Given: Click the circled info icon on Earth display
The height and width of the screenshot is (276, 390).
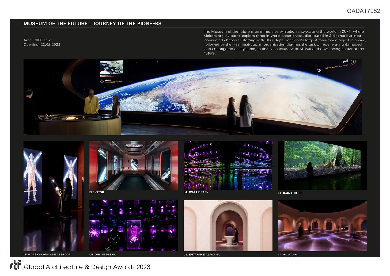Looking at the screenshot, I should (353, 62).
